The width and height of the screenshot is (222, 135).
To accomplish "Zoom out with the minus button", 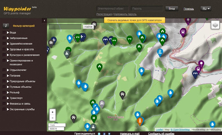I will point(52,118).
